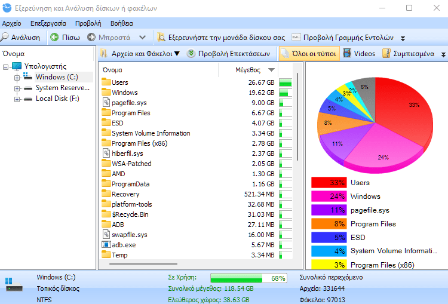The width and height of the screenshot is (448, 304).
Task: Open the Βοήθεια menu
Action: coord(122,23)
